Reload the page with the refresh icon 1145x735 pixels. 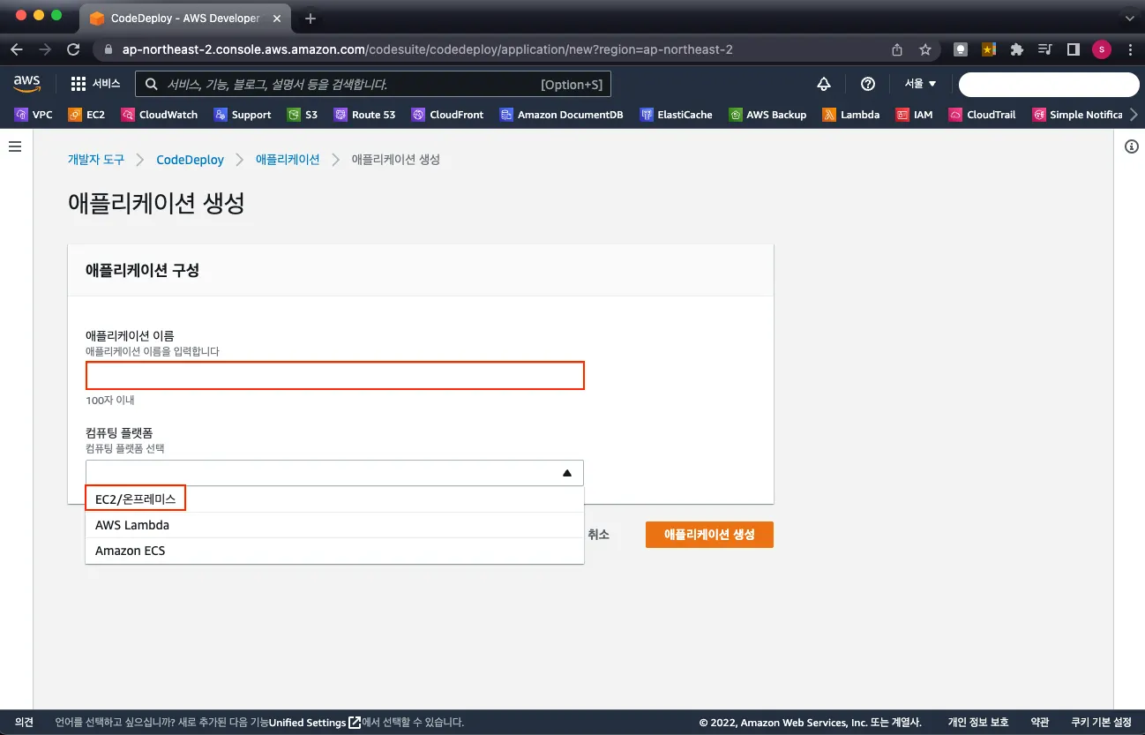click(x=73, y=49)
